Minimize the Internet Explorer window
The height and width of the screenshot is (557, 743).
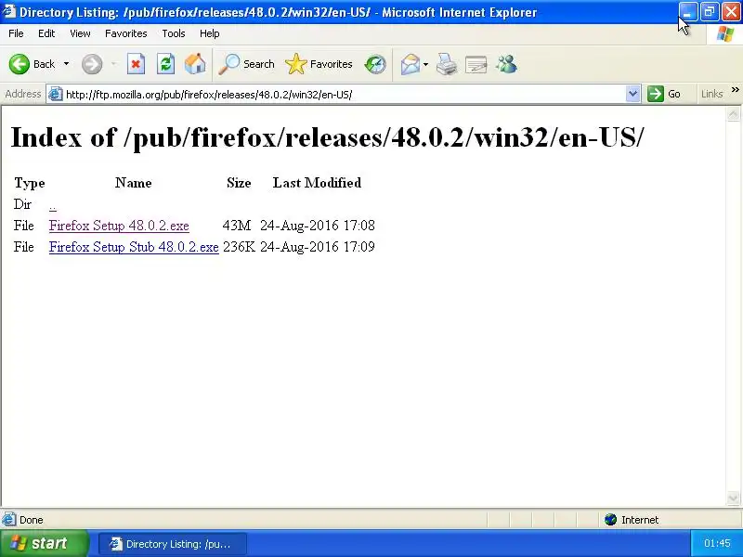pyautogui.click(x=687, y=11)
